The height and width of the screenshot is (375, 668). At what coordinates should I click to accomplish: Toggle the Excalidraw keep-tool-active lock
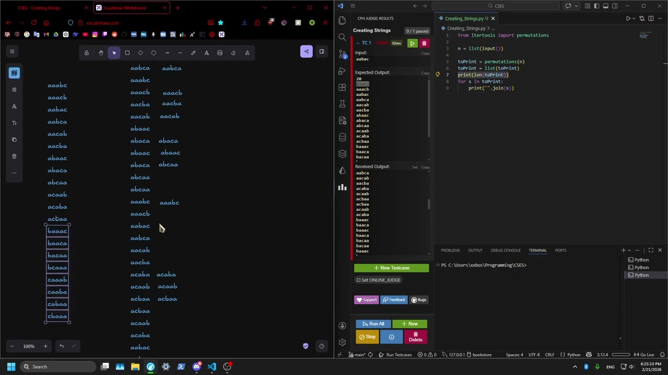click(x=87, y=53)
